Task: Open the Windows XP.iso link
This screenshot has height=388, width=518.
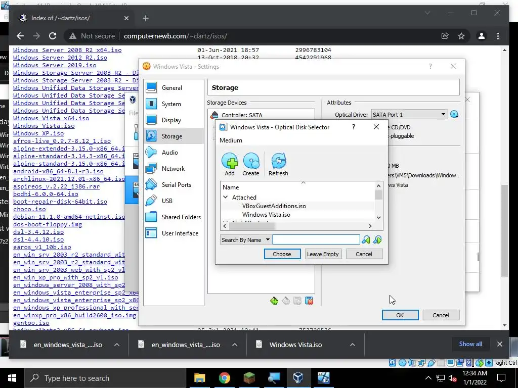Action: [38, 133]
